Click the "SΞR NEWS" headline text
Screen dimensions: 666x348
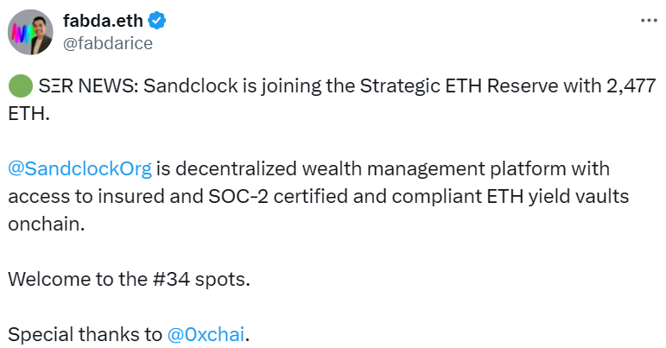(x=84, y=87)
